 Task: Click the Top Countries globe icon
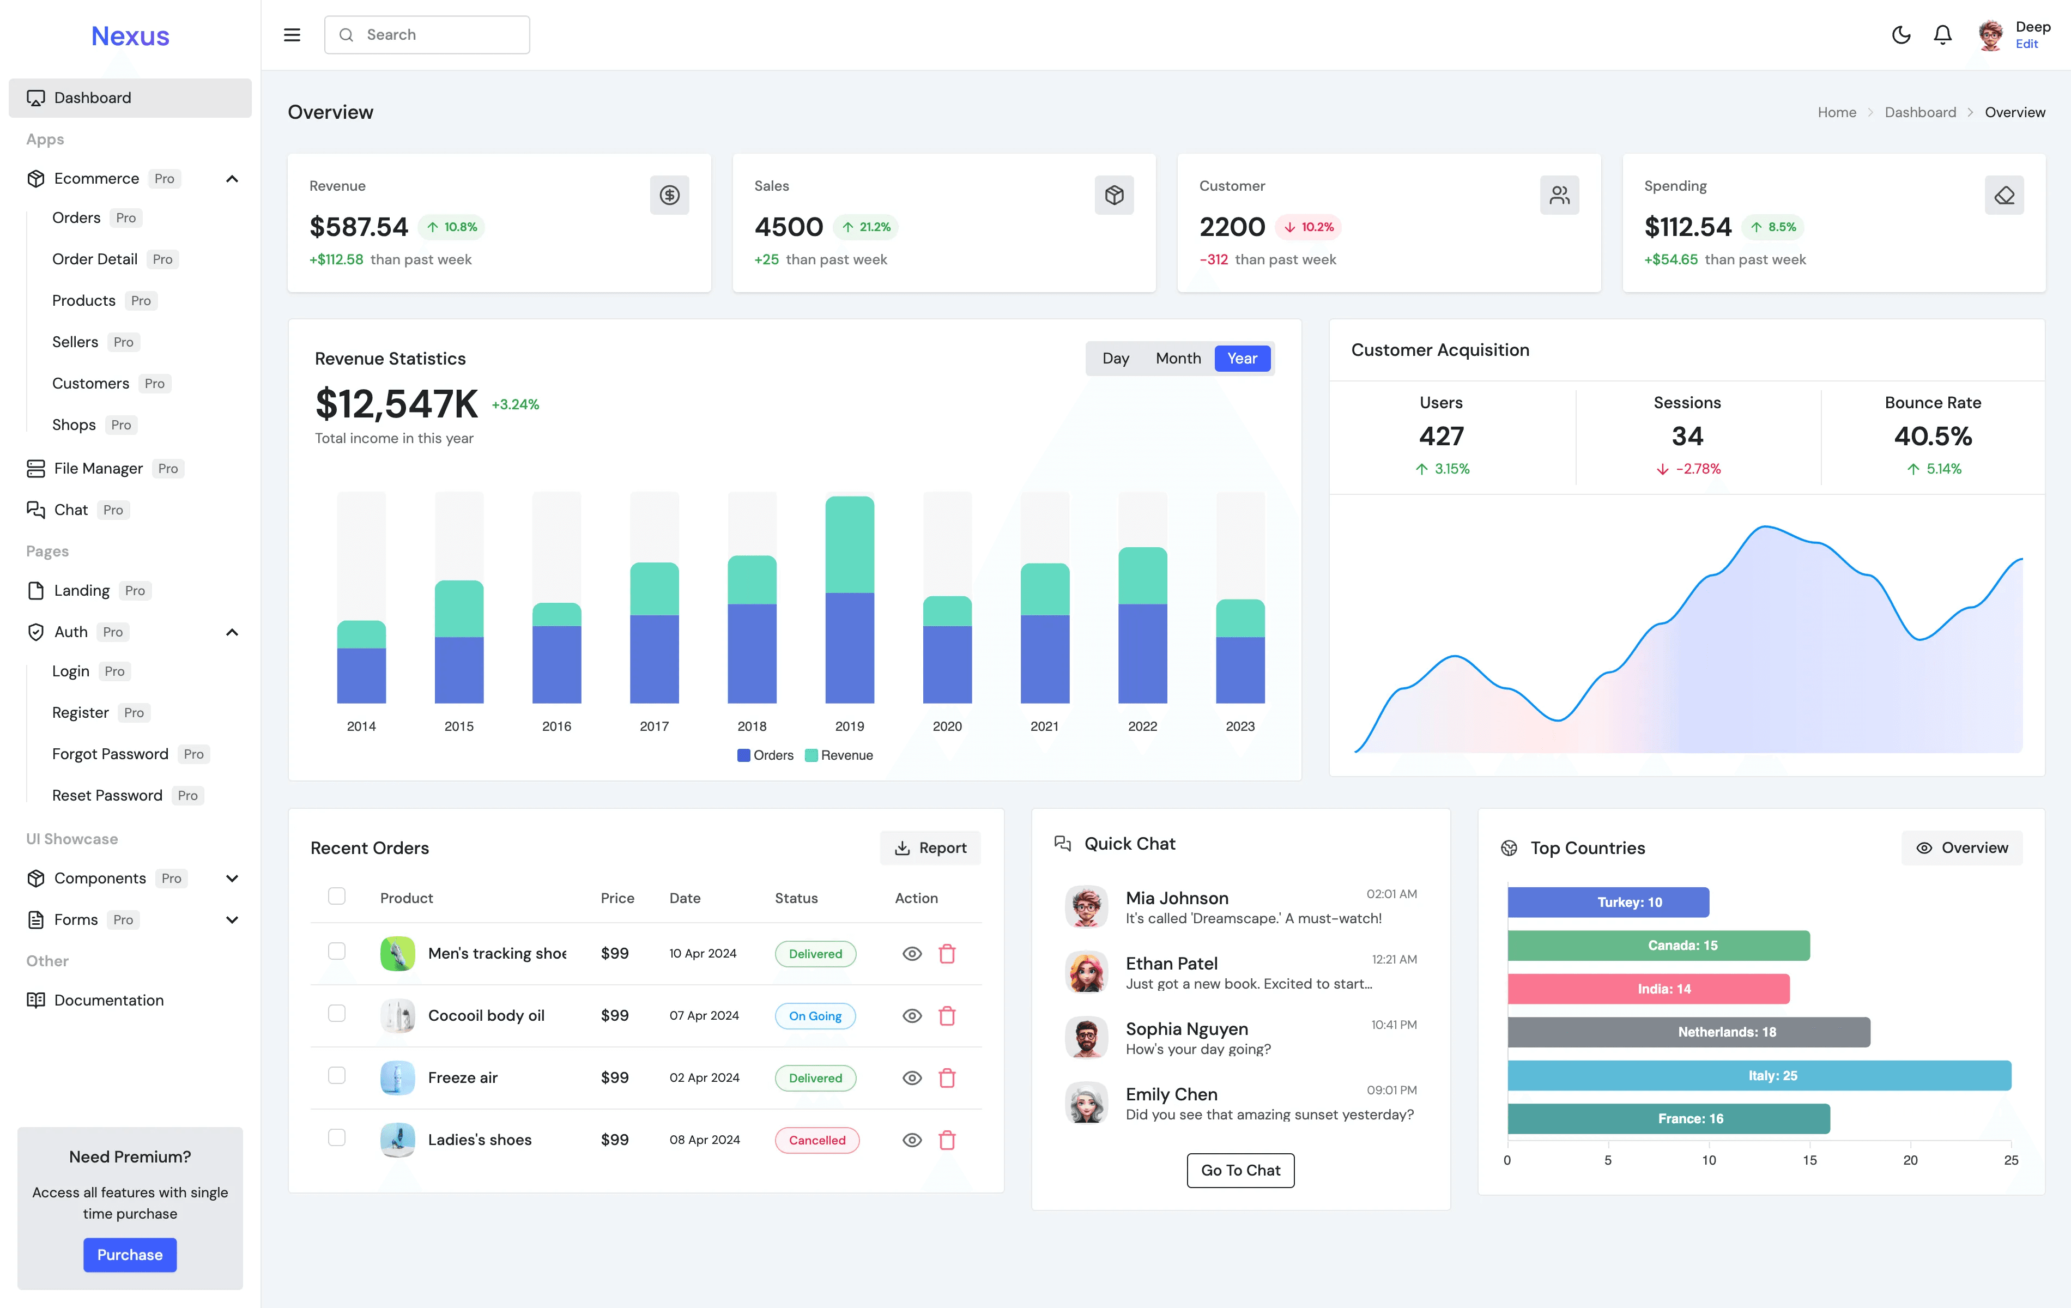pos(1509,848)
